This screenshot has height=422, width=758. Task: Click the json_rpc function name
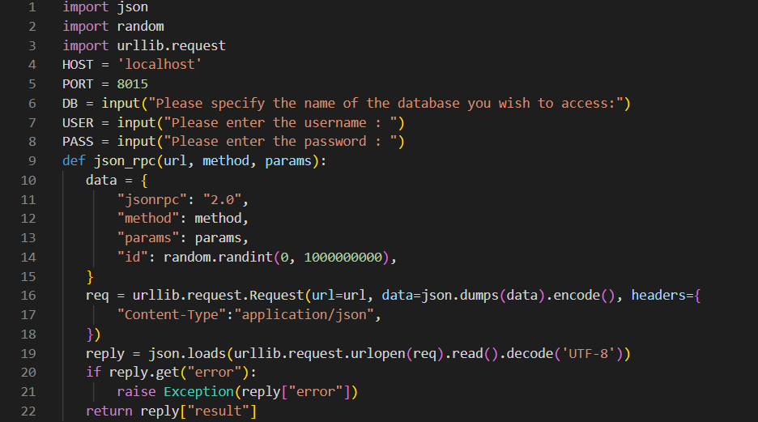coord(125,161)
